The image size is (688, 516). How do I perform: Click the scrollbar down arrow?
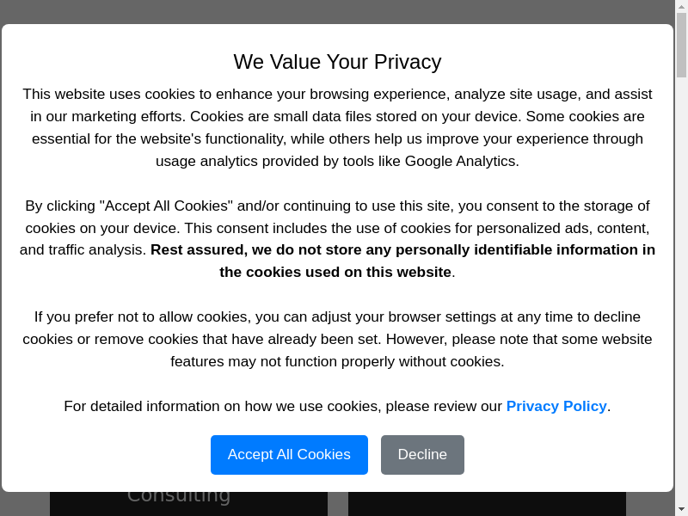pos(681,509)
